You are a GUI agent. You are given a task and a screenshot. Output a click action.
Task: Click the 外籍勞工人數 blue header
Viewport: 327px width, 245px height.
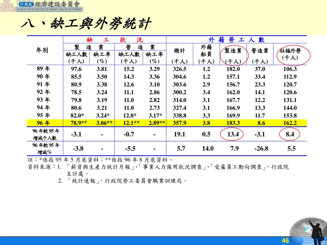(237, 40)
